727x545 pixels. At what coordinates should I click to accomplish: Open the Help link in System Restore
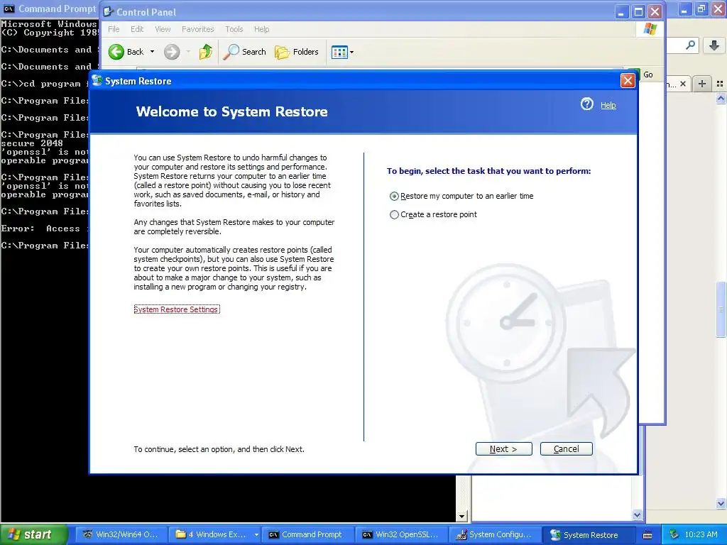click(608, 105)
